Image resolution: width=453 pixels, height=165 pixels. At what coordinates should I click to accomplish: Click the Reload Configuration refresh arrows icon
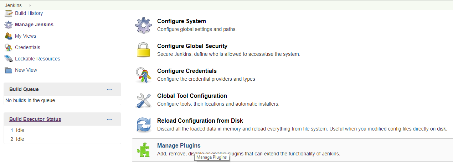pos(144,125)
